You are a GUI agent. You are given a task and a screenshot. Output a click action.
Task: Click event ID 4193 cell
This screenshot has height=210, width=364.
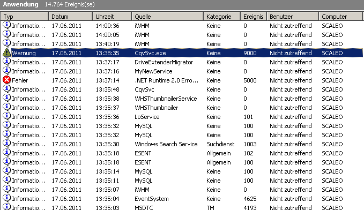(250, 207)
